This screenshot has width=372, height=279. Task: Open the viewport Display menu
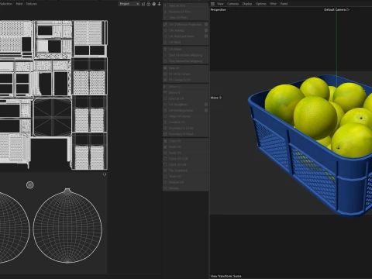(247, 4)
